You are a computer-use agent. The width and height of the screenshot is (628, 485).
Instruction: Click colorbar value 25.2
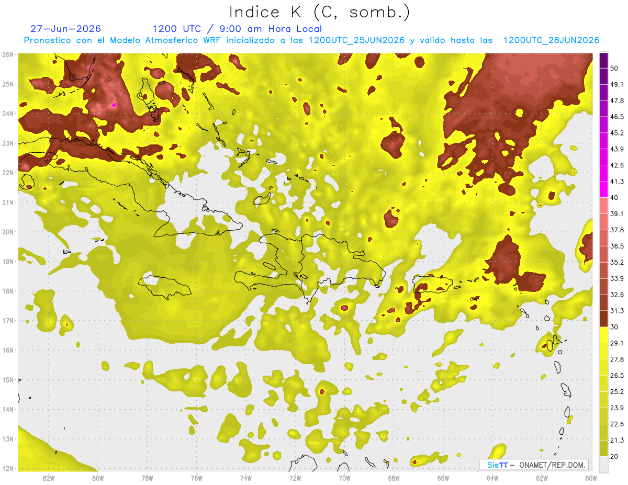tap(617, 392)
